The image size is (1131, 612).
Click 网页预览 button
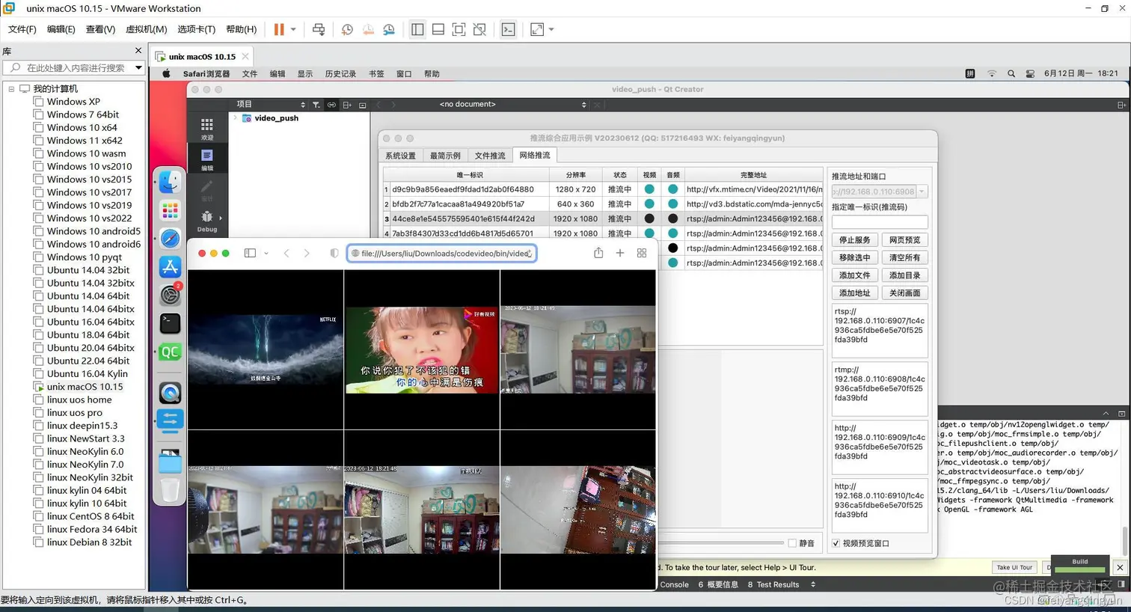pyautogui.click(x=904, y=240)
